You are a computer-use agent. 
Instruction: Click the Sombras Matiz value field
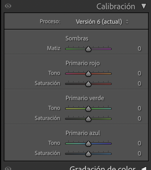[139, 49]
